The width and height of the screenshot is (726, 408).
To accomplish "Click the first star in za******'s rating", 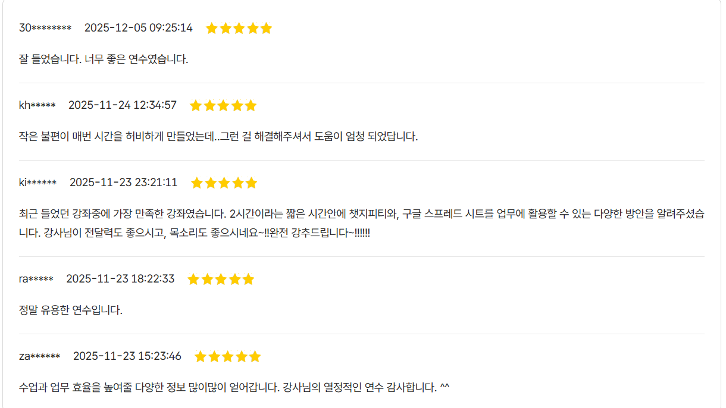I will point(201,357).
